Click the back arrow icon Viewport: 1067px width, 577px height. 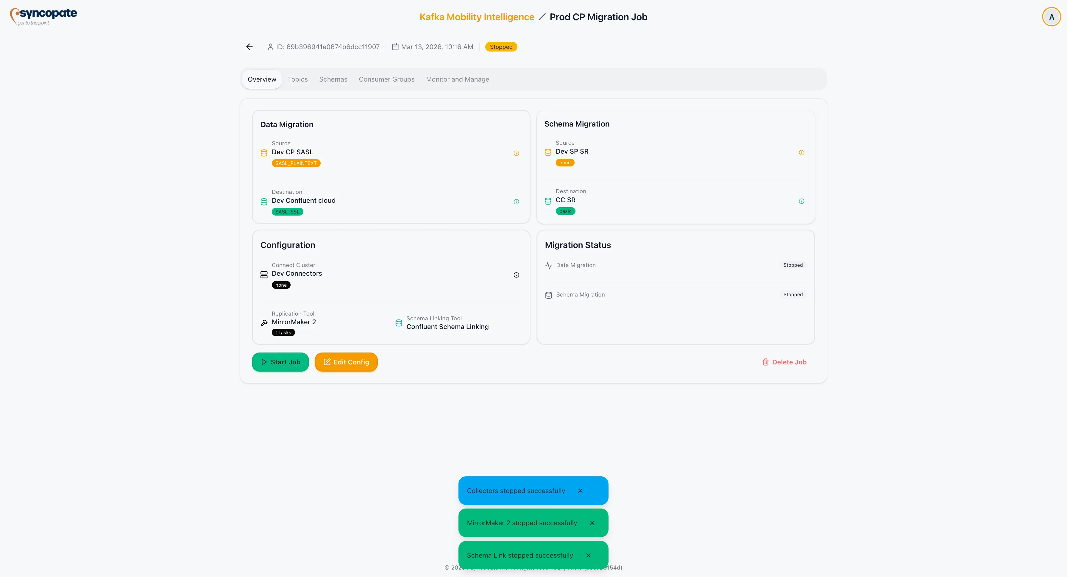tap(249, 47)
